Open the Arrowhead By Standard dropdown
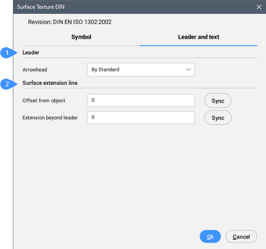 tap(141, 70)
